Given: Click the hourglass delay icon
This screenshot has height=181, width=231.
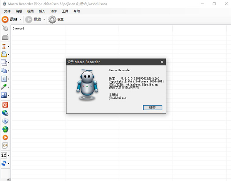Looking at the screenshot, I should (x=4, y=46).
